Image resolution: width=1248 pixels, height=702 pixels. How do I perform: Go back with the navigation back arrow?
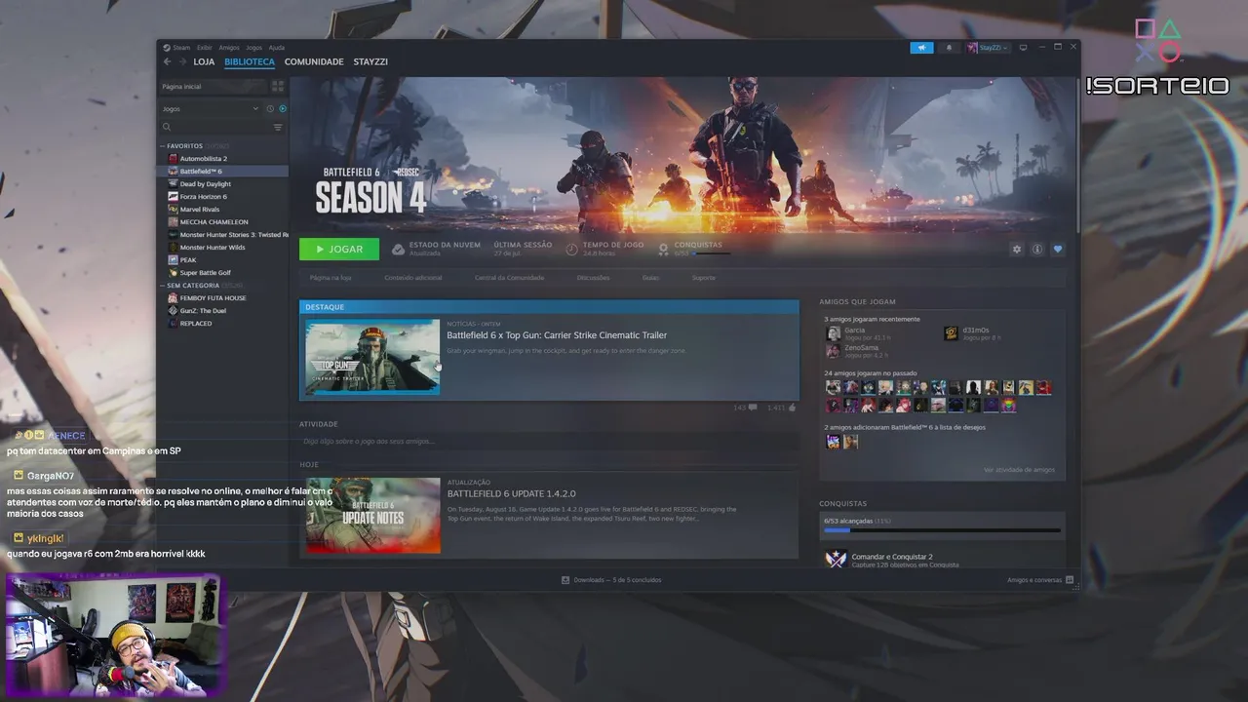coord(168,61)
